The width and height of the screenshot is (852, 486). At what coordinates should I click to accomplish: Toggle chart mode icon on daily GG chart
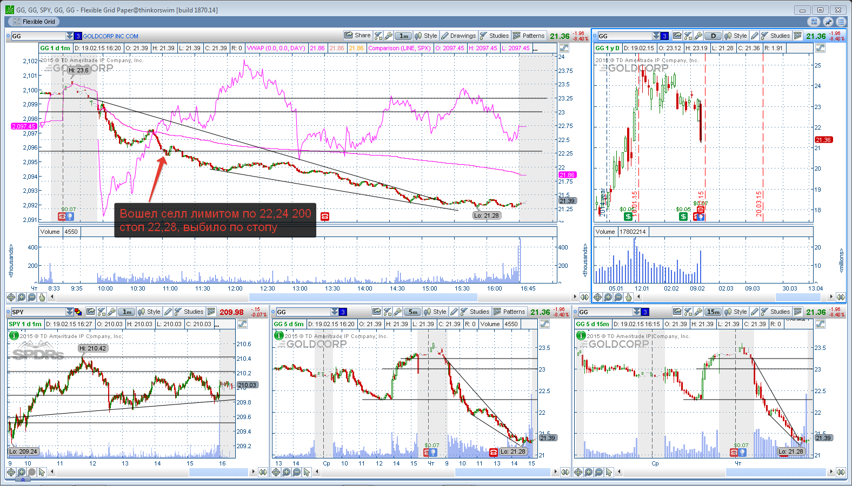pyautogui.click(x=820, y=48)
